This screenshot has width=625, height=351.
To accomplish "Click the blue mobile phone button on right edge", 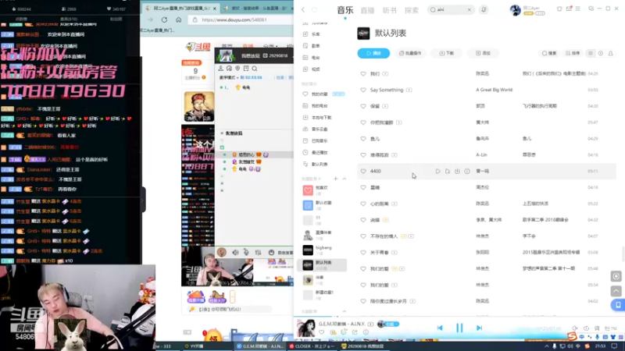I will click(618, 305).
